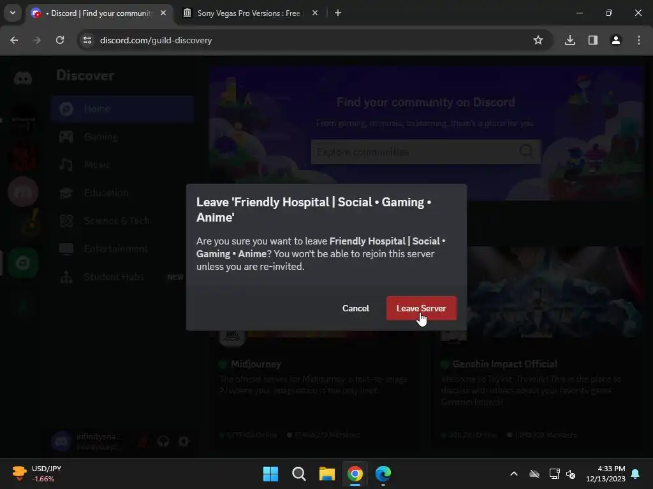
Task: Select Science & Tech category
Action: [123, 220]
